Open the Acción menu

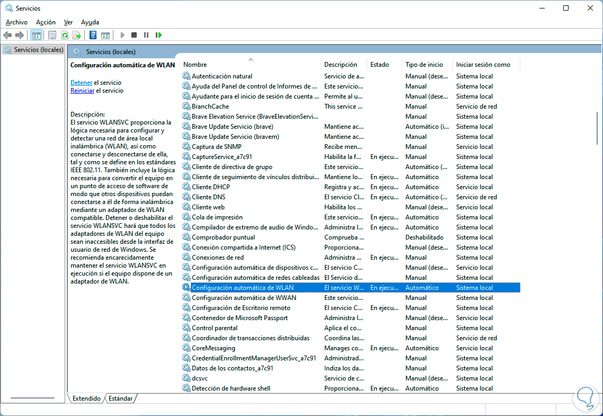point(46,22)
